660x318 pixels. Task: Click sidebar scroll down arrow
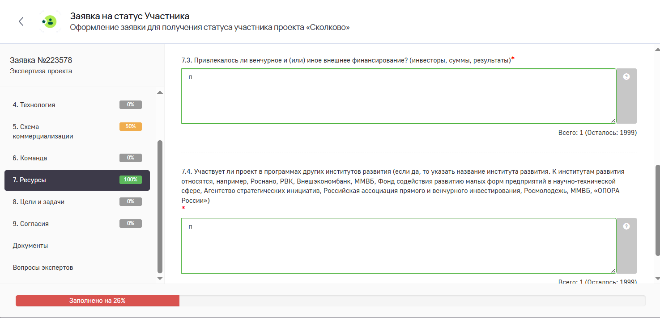(160, 278)
